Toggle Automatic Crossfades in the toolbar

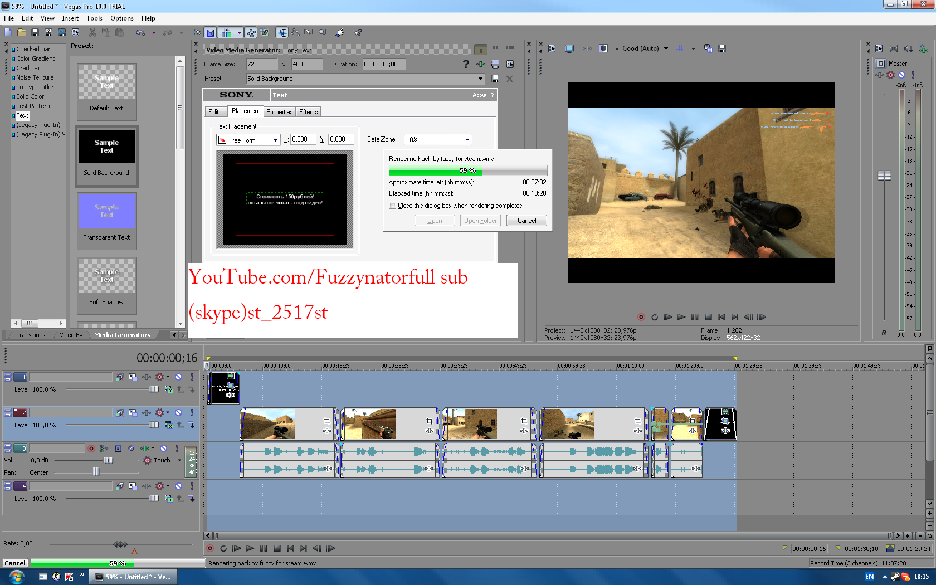pyautogui.click(x=210, y=32)
